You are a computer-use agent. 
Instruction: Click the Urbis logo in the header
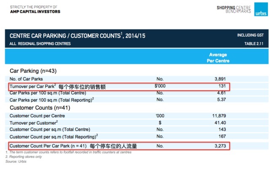pos(262,10)
